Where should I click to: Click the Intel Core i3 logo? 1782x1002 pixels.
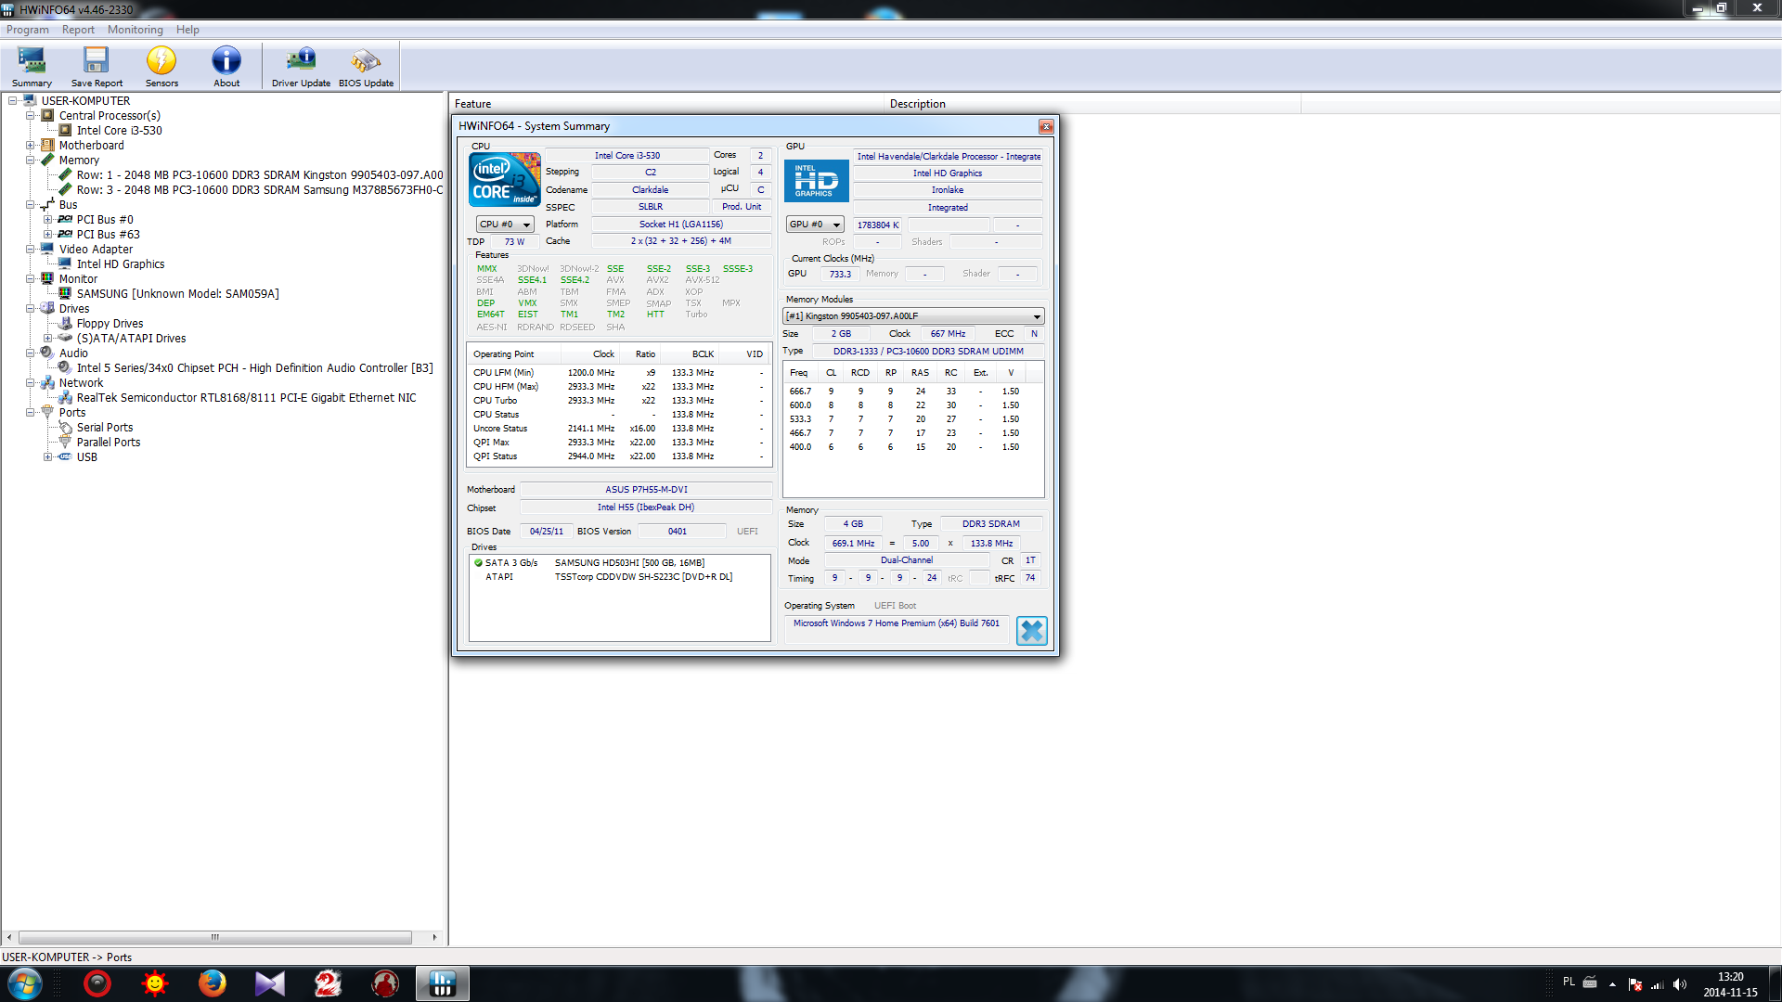(505, 179)
